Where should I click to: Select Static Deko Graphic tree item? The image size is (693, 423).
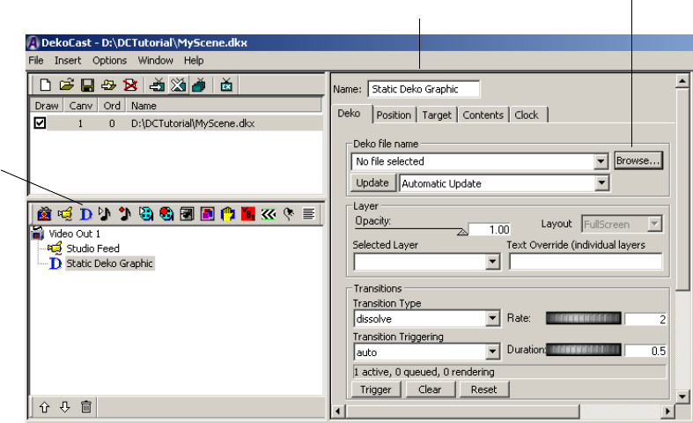tap(109, 263)
